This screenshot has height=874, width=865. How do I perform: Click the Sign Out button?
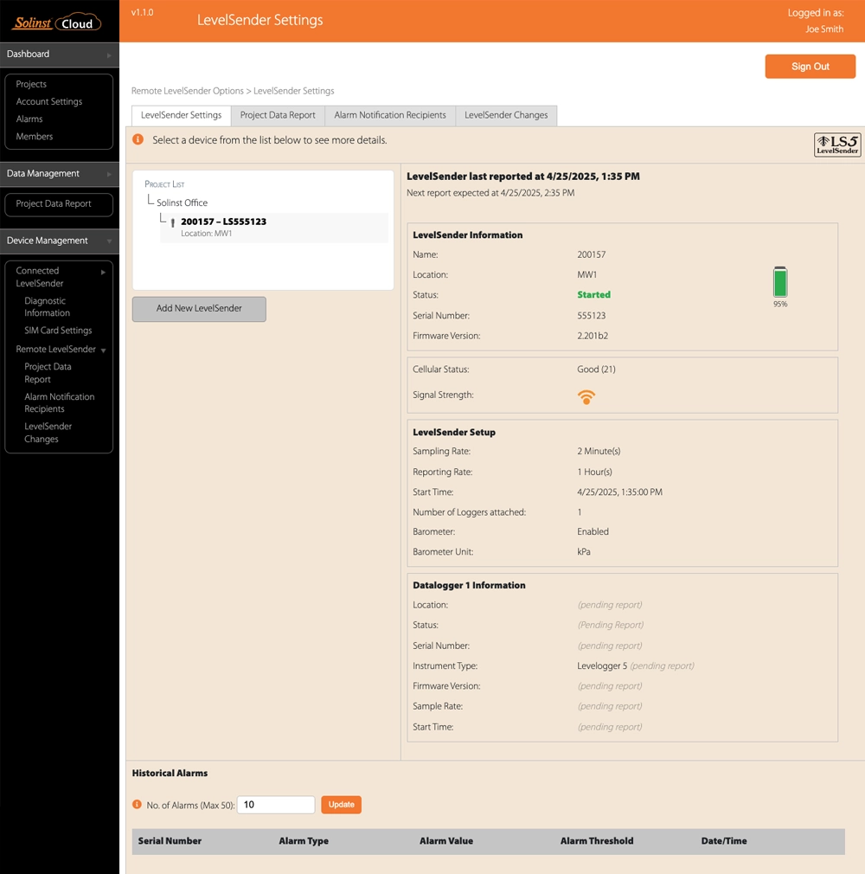pyautogui.click(x=810, y=66)
